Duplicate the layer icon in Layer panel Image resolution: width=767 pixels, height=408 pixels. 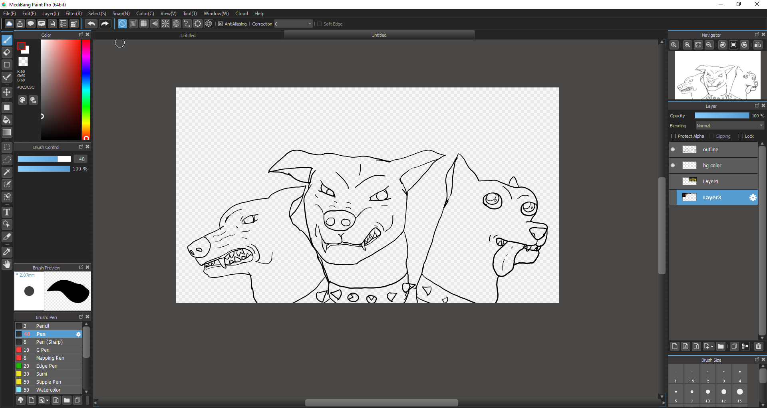click(734, 346)
